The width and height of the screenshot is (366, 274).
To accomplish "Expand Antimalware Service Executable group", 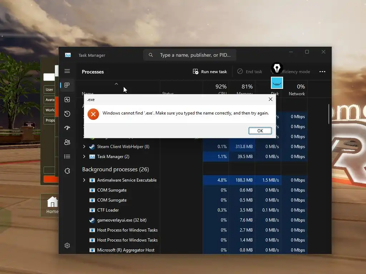I will coord(84,180).
